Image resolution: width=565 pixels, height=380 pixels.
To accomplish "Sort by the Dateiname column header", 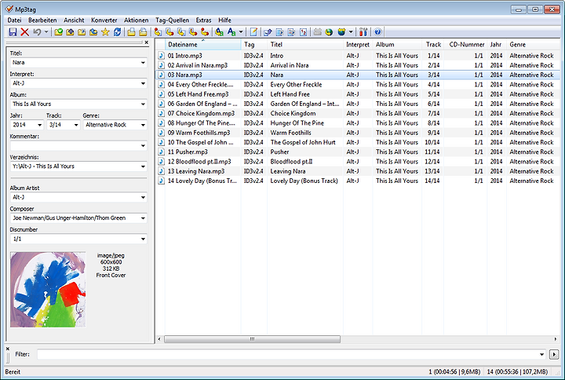I will (203, 44).
